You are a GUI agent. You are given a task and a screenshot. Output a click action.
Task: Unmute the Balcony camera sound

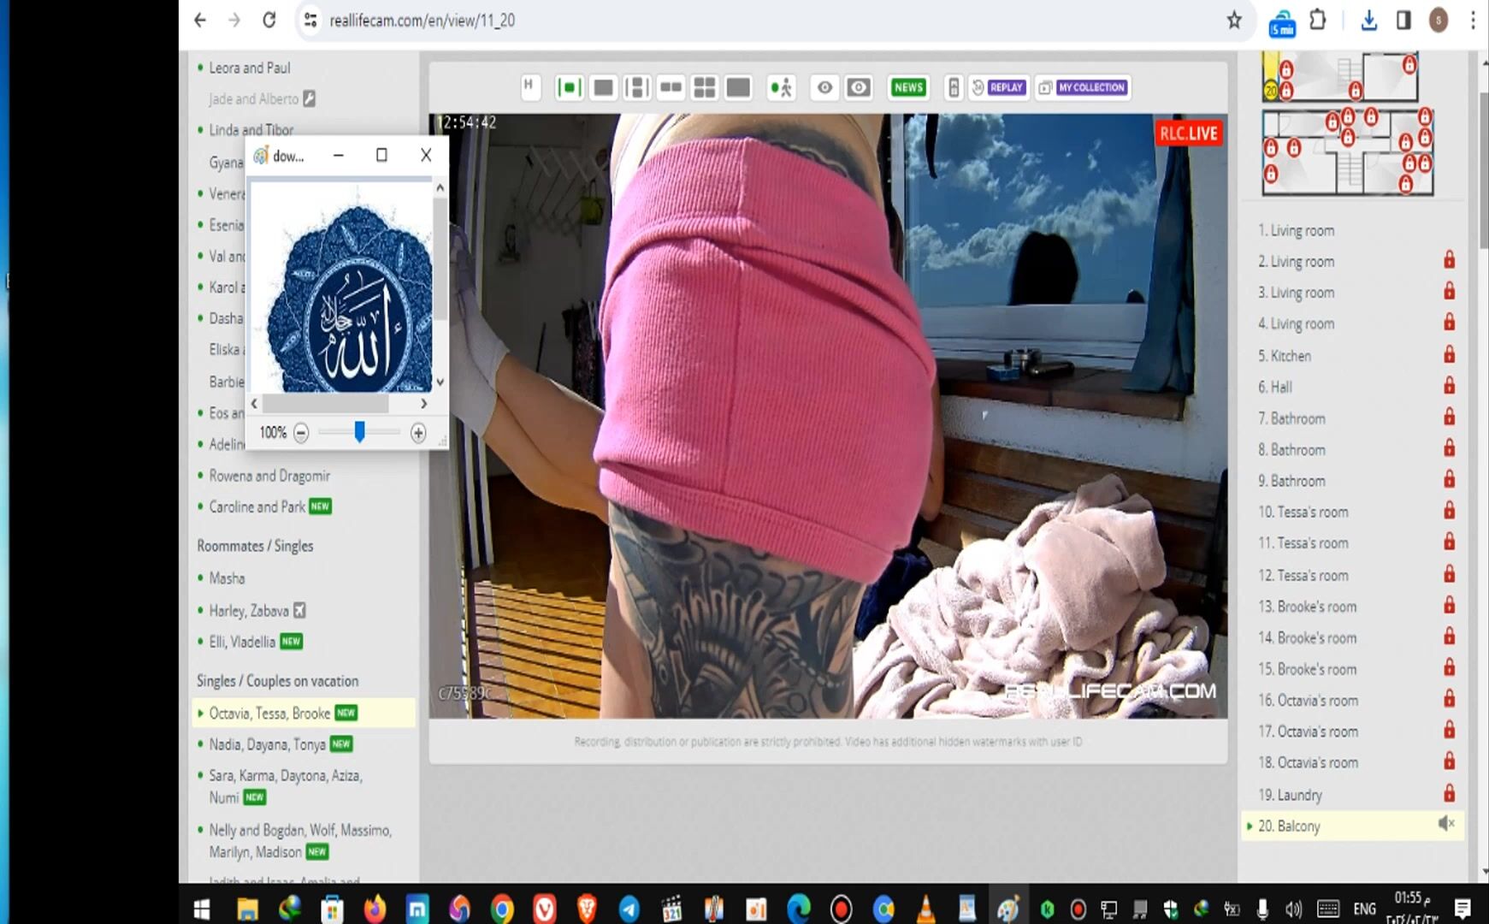click(1445, 824)
